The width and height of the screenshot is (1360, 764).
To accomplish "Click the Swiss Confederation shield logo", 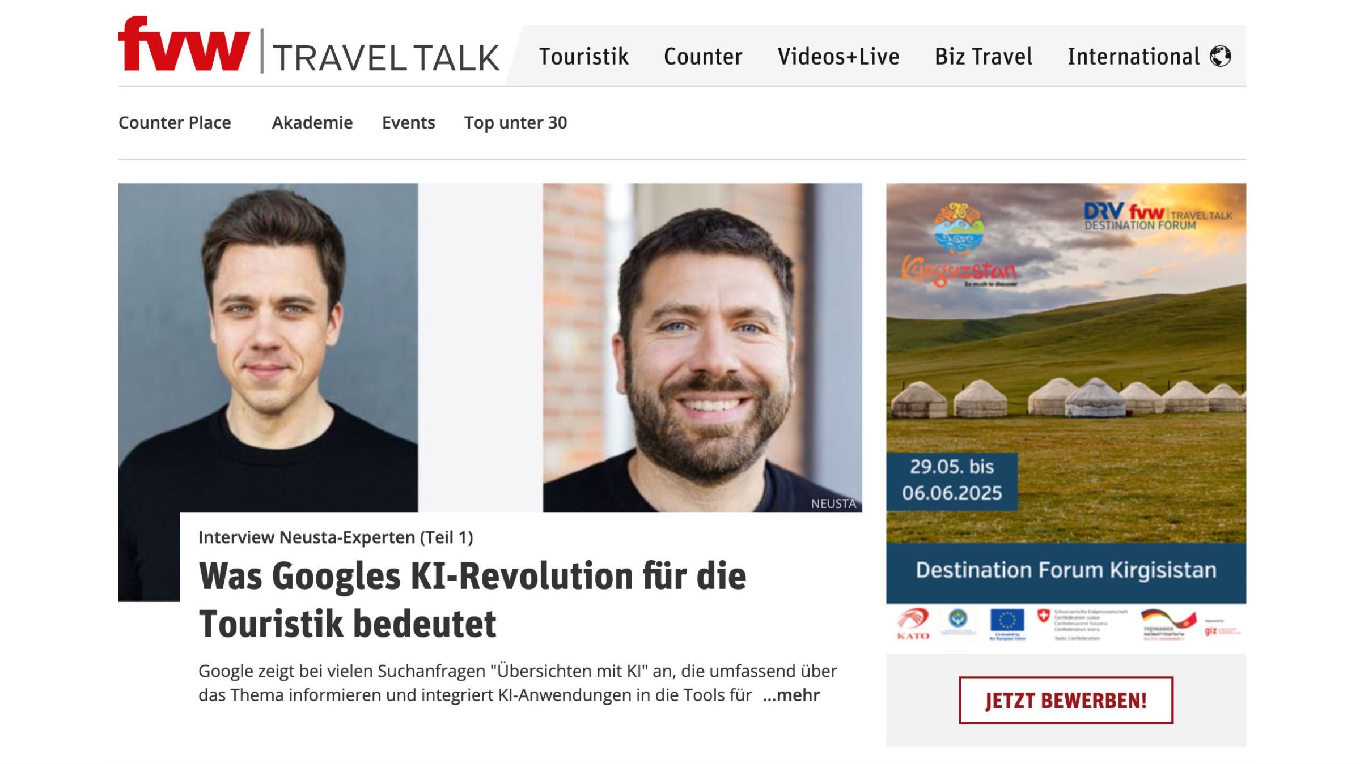I will pyautogui.click(x=1044, y=616).
